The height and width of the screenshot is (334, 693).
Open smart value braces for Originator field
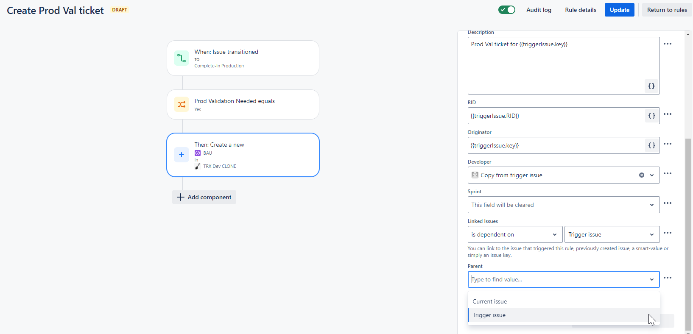point(652,145)
